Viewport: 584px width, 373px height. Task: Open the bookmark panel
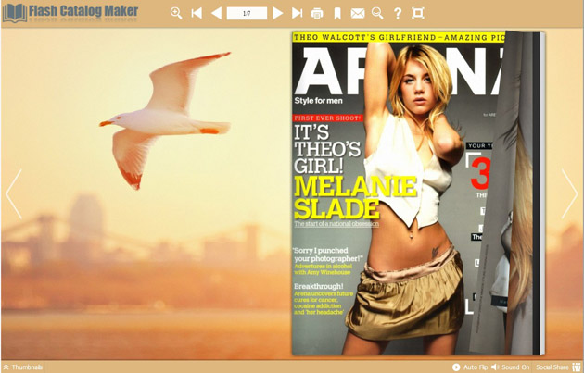point(337,13)
